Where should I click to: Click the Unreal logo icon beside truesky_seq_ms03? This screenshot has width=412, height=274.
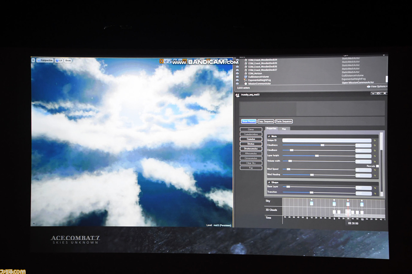tap(237, 95)
